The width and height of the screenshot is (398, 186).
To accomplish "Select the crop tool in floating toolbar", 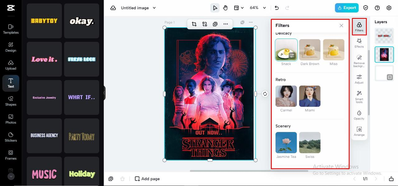I will (x=194, y=24).
